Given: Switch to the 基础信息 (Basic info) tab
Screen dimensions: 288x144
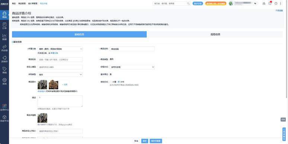Looking at the screenshot, I should click(x=79, y=34).
